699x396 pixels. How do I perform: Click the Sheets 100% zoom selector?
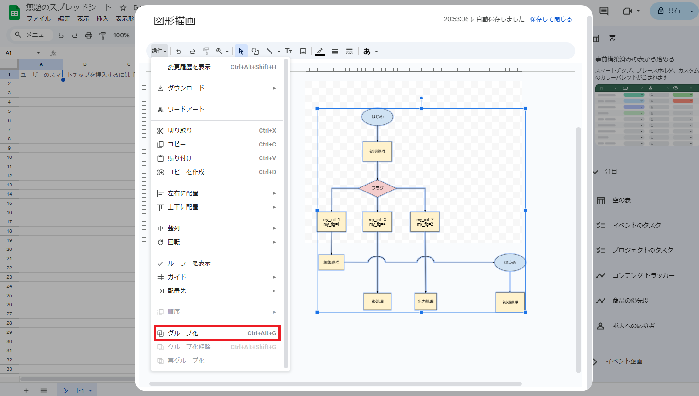(x=121, y=35)
